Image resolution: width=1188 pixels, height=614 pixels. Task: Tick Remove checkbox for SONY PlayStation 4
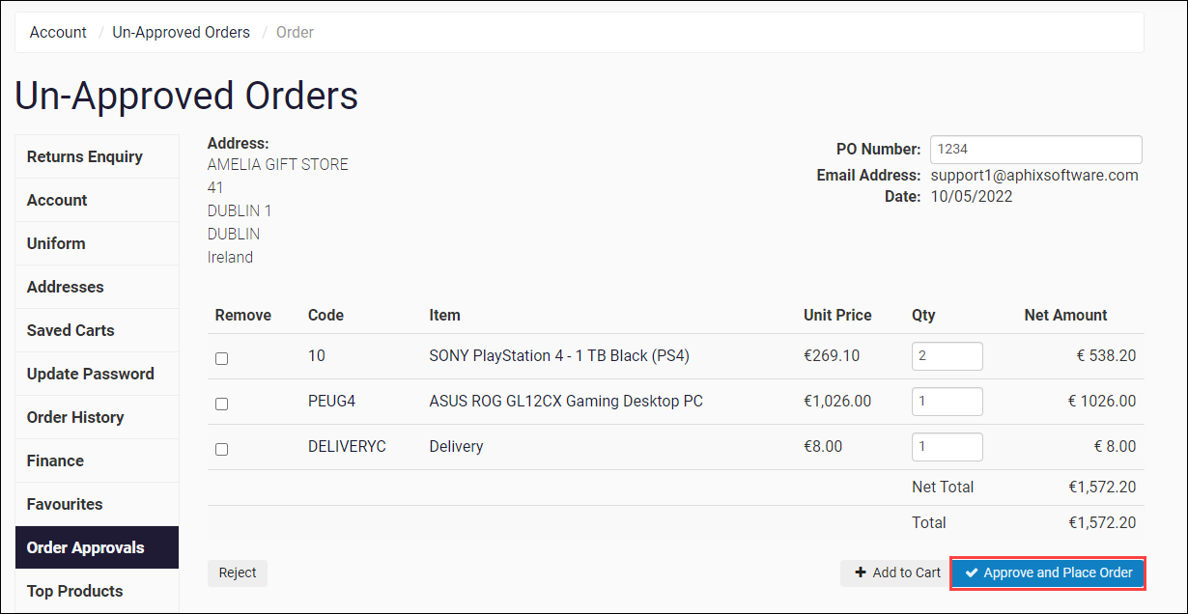(x=222, y=358)
